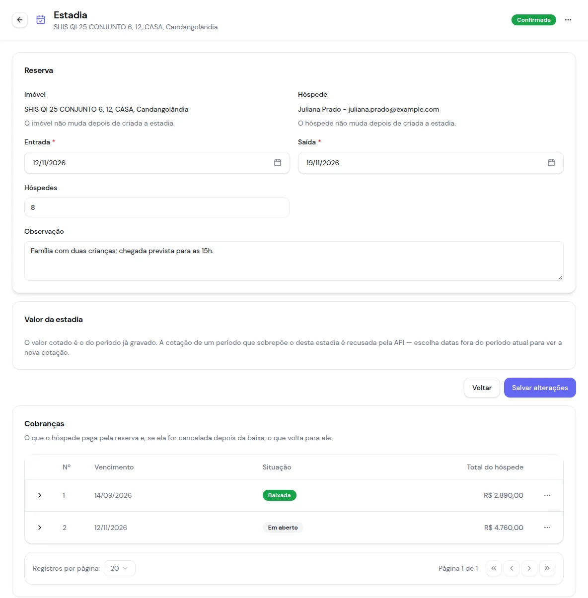The height and width of the screenshot is (598, 588).
Task: Go back using the arrow button
Action: point(20,20)
